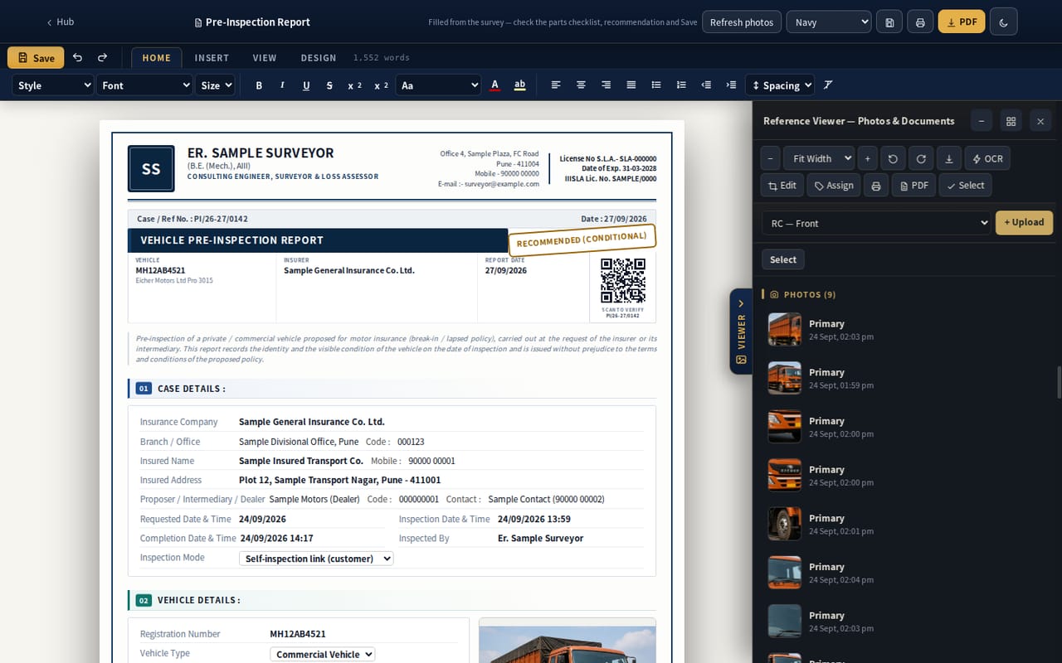Screen dimensions: 1062x663
Task: Center-align the text
Action: [x=581, y=85]
